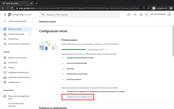174x109 pixels.
Task: Click Establece la política de privacidad checkmark
Action: click(63, 58)
